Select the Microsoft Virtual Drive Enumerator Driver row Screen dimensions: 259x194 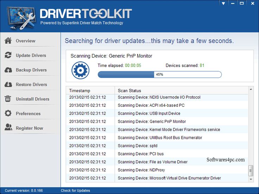point(157,178)
